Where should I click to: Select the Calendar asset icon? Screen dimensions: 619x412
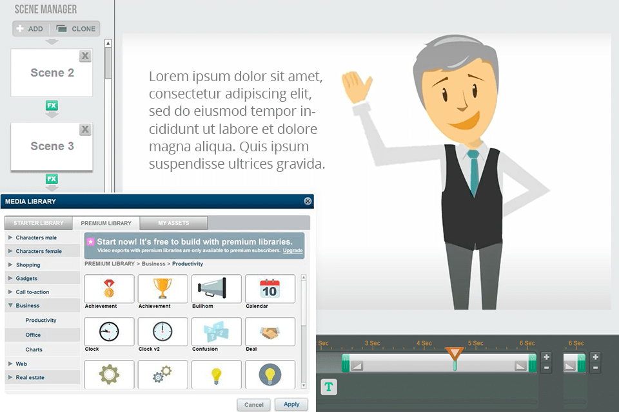pos(270,288)
